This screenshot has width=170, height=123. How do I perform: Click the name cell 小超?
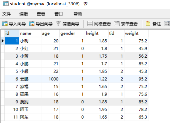coord(30,71)
